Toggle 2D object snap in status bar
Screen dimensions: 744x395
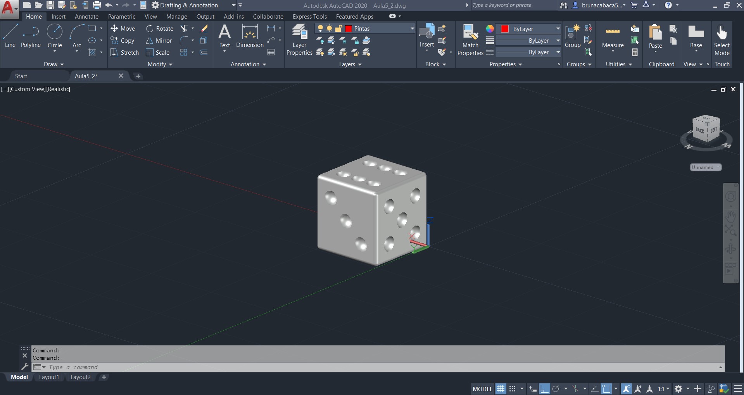point(606,389)
